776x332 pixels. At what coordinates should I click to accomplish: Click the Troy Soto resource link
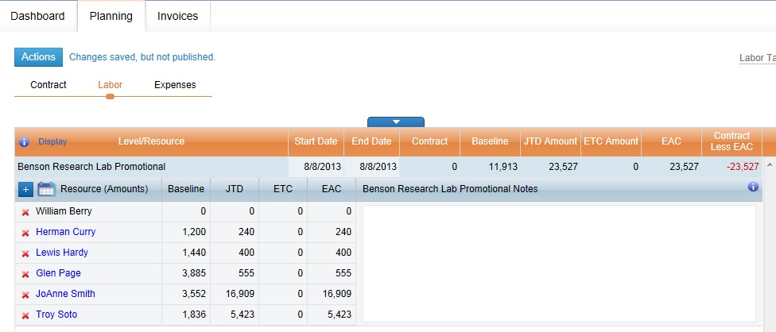coord(56,315)
